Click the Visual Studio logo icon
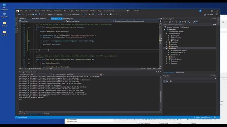Viewport: 227px width, 127px height. [x=17, y=11]
